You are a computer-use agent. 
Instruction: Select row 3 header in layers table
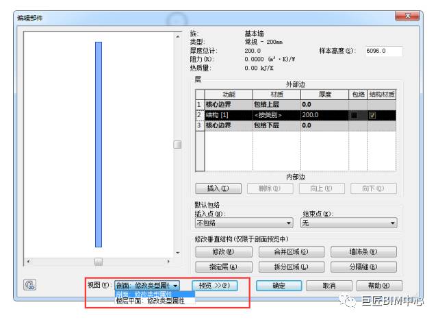click(x=200, y=125)
